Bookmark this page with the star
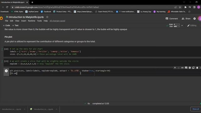201x113 pixels. click(180, 7)
